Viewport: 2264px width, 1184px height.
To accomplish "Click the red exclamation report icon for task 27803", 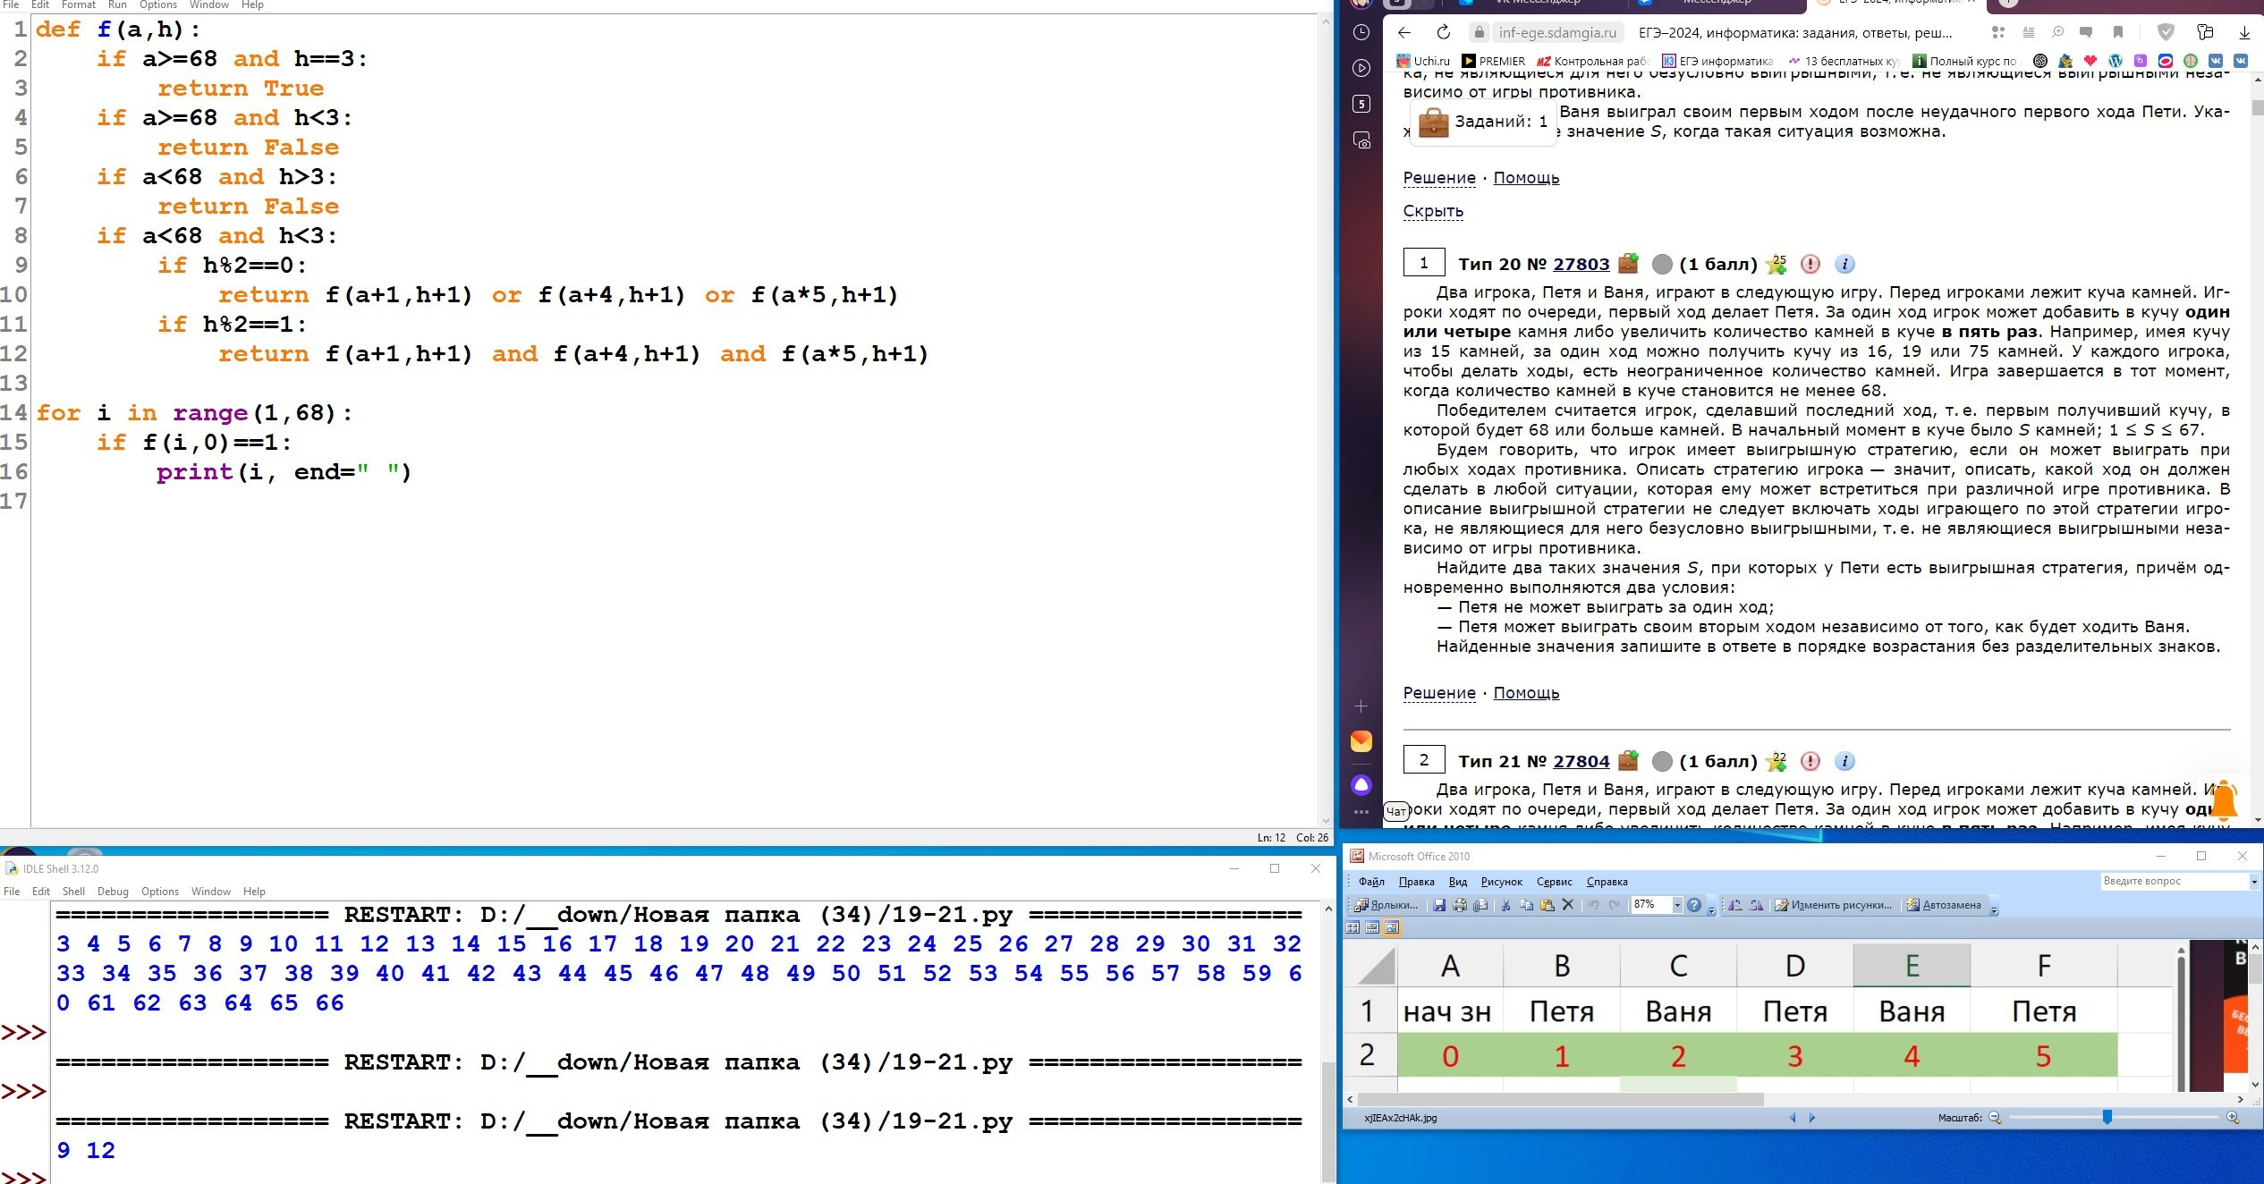I will point(1810,264).
